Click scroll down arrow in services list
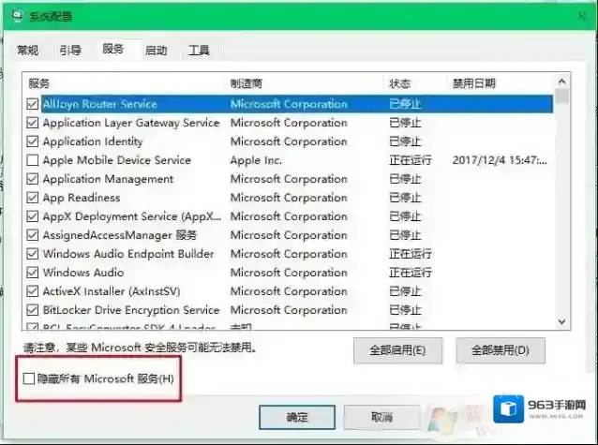 coord(561,321)
